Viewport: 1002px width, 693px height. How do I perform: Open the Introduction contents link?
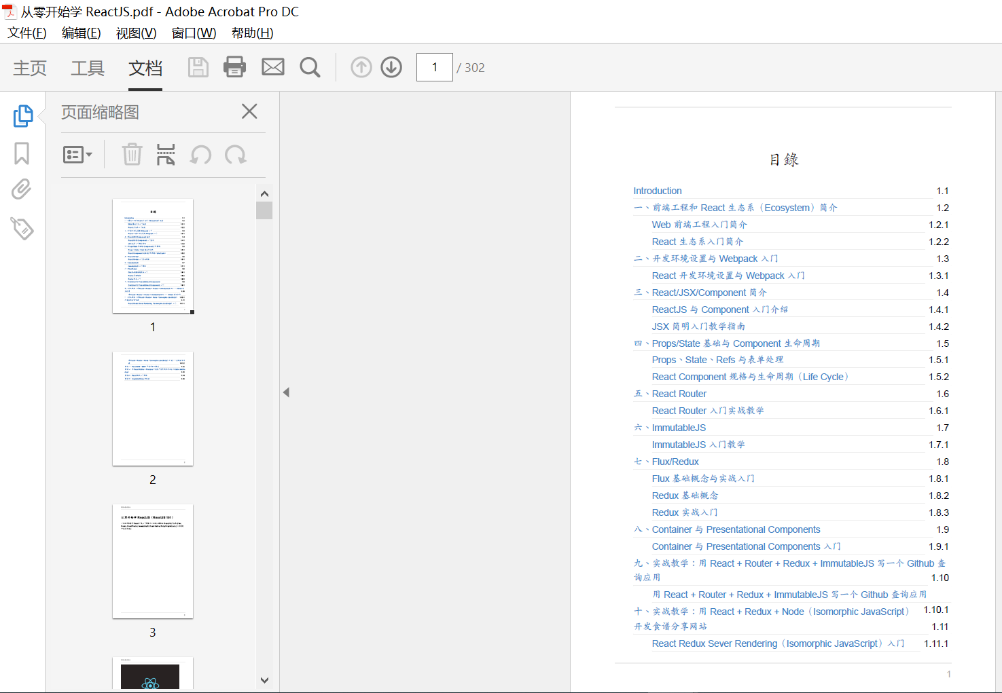[x=658, y=191]
